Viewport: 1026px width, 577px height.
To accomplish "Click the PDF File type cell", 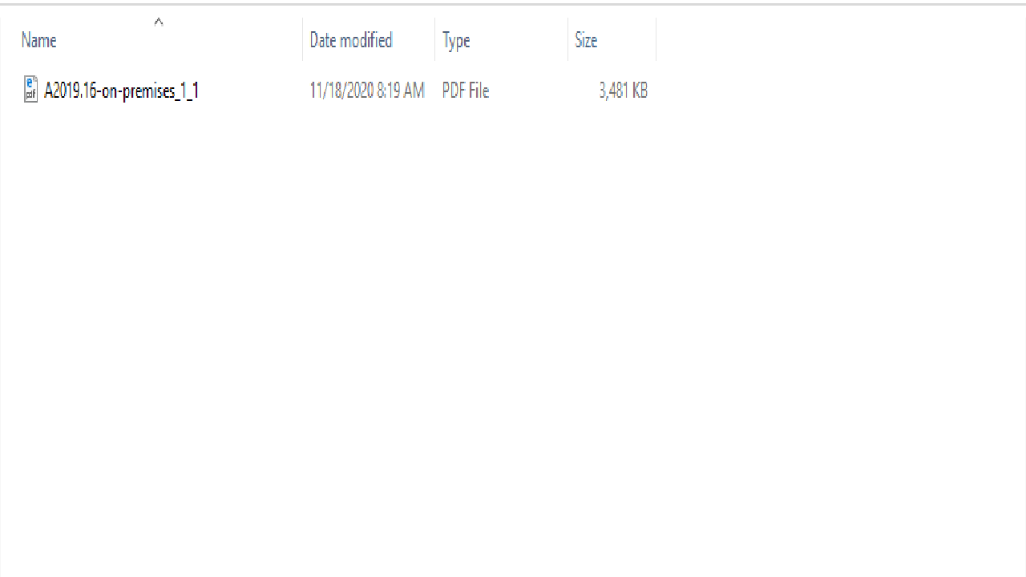I will [x=466, y=91].
